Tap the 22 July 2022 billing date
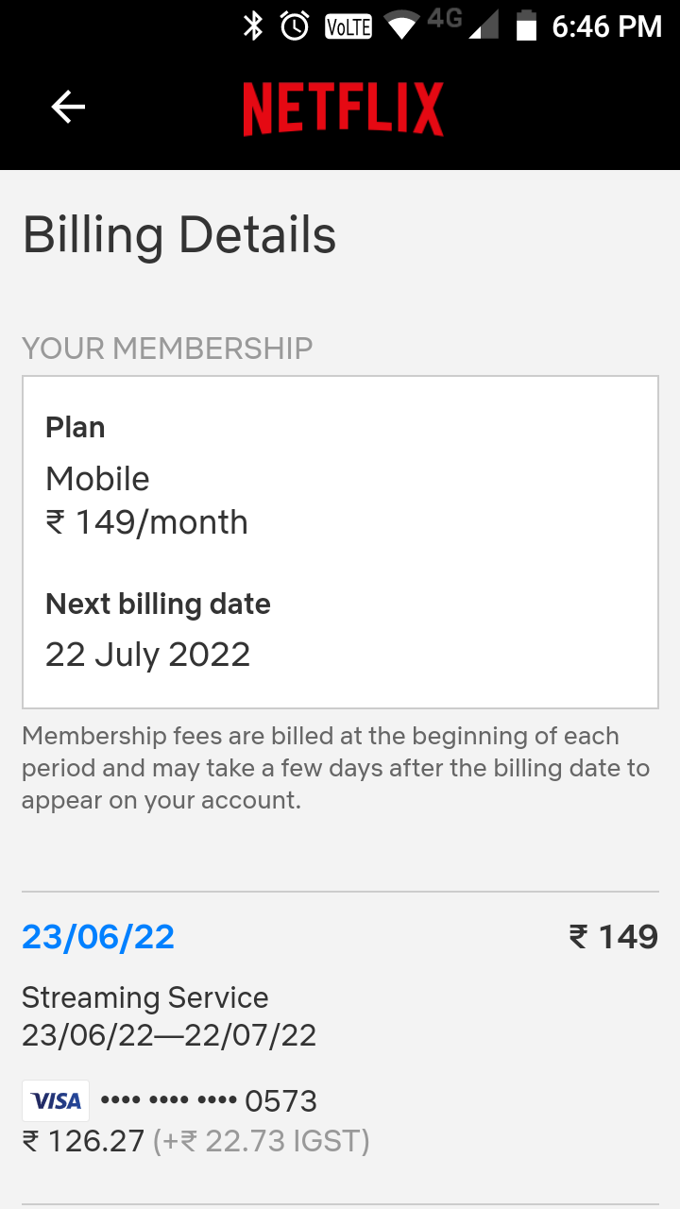The width and height of the screenshot is (680, 1209). (147, 655)
